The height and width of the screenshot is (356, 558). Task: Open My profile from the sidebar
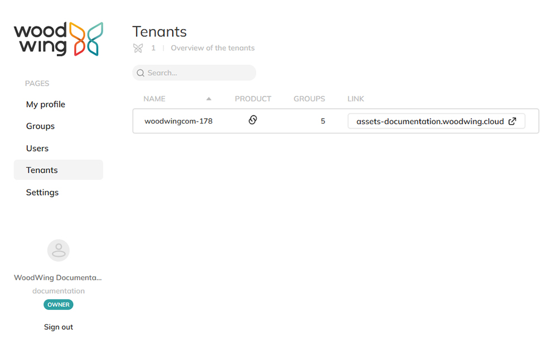[x=45, y=104]
